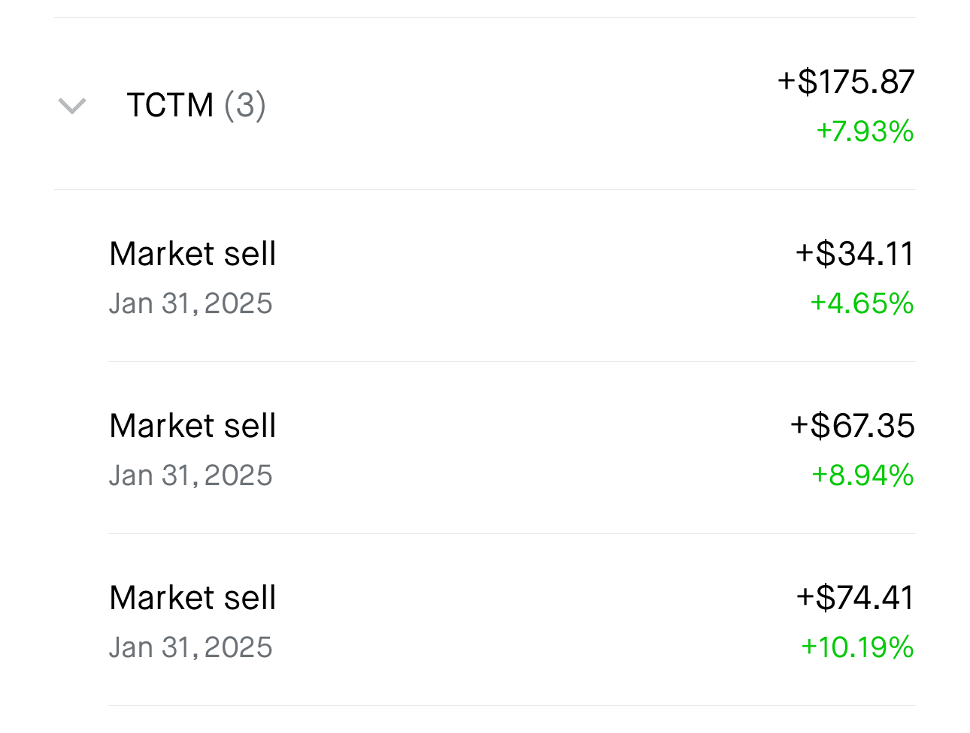Click the (3) trade count beside TCTM
970x733 pixels.
[245, 105]
